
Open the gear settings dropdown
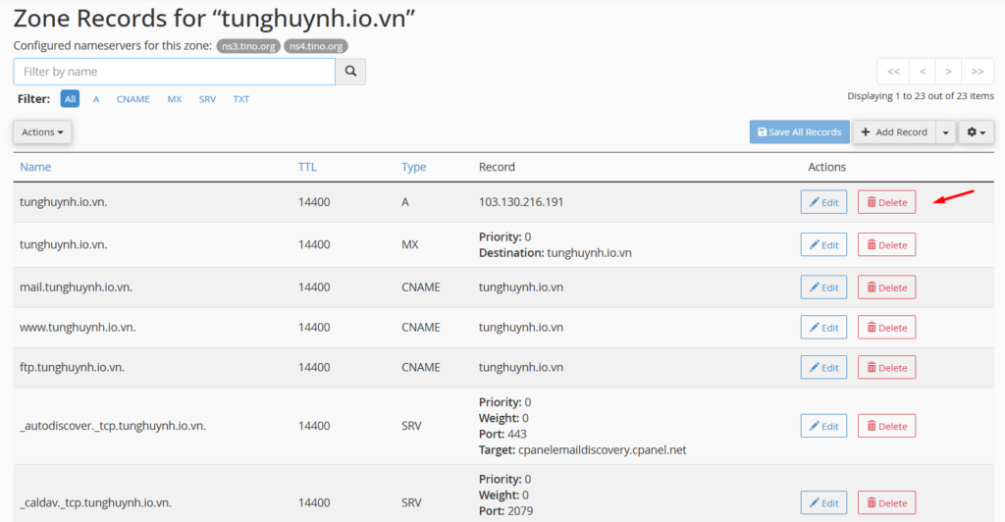coord(975,132)
